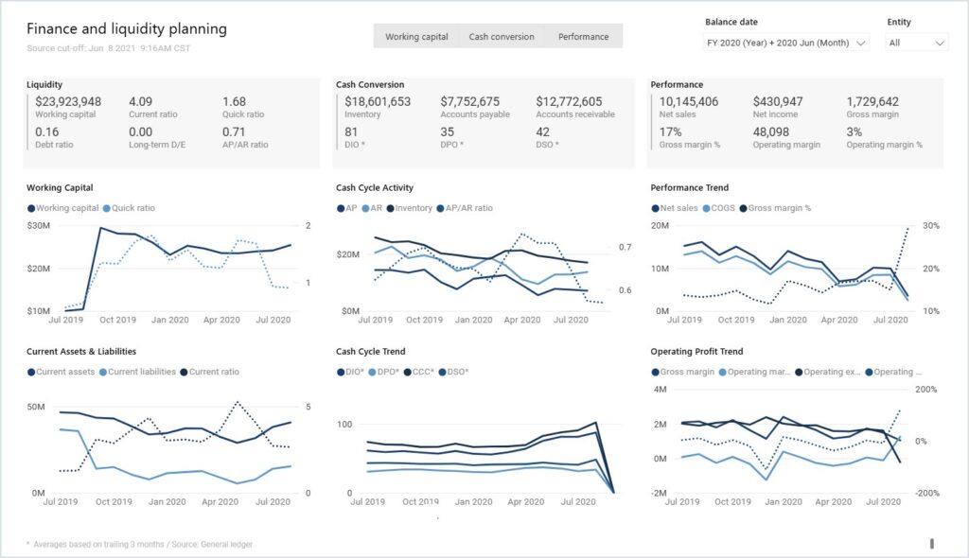Screen dimensions: 969x558
Task: Select the AP legend marker in Cash Cycle Activity
Action: [341, 208]
